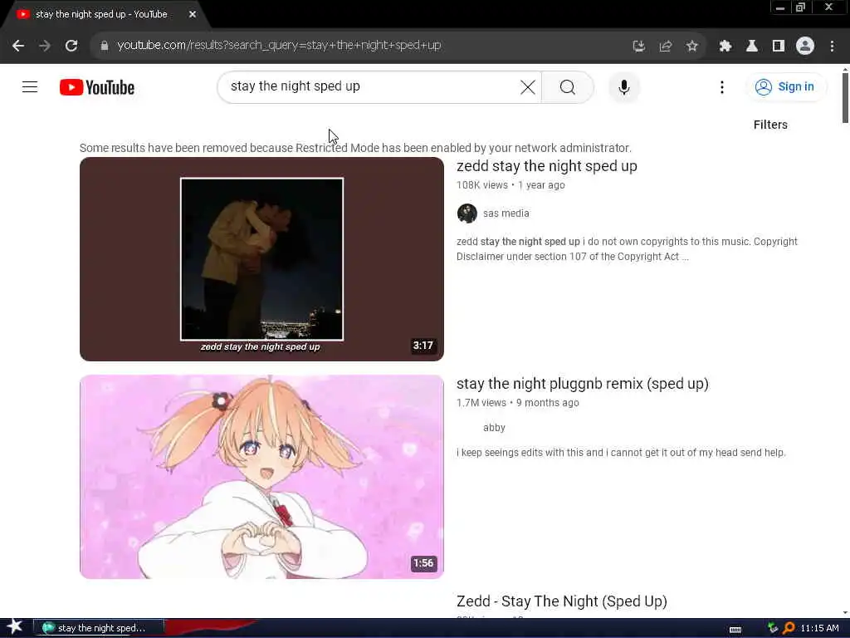Click '1.7M views' text
The height and width of the screenshot is (638, 850).
(x=481, y=403)
